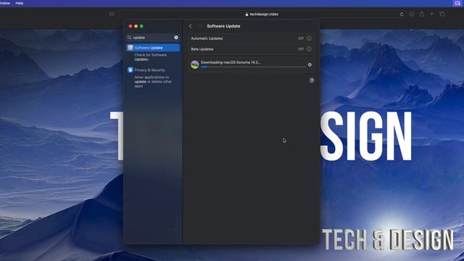Viewport: 464px width, 261px height.
Task: Click Downloading macOS Sonoma 14.2 text
Action: tap(231, 62)
